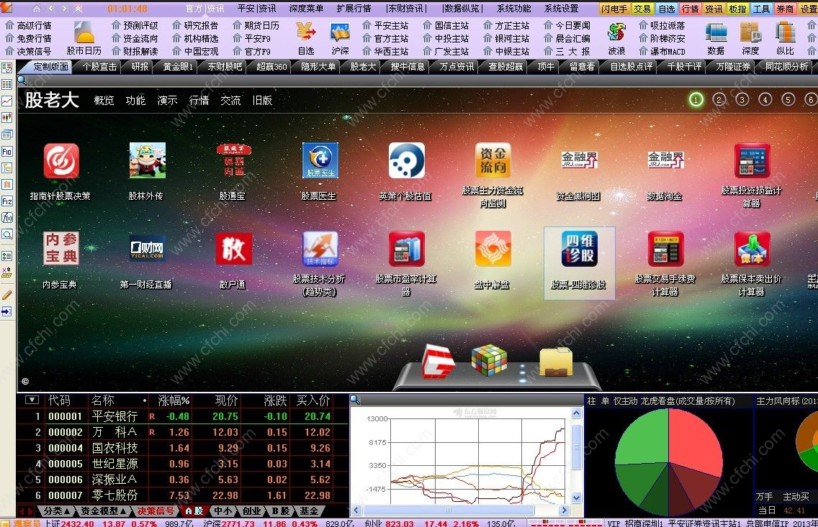
Task: Expand the stock table column dropdown arrow
Action: [x=32, y=400]
